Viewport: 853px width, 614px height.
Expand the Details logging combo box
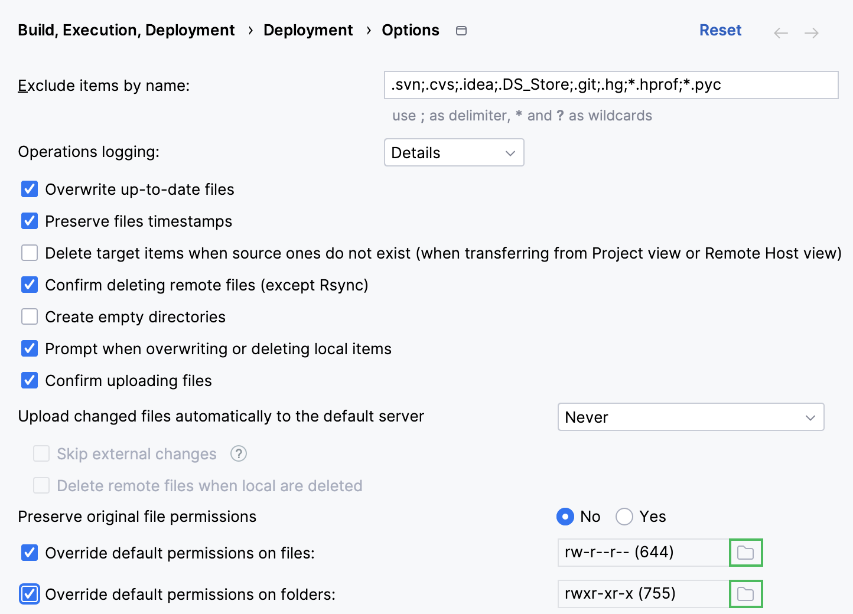510,152
